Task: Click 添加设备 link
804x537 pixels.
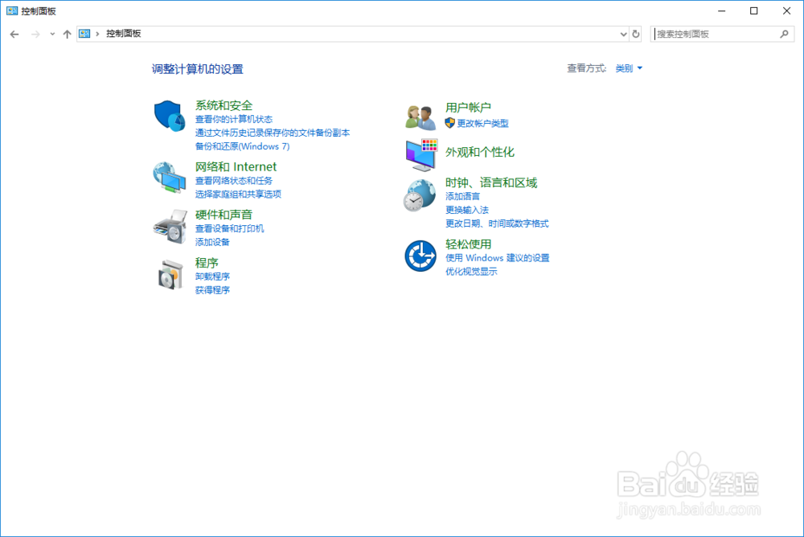Action: tap(212, 242)
